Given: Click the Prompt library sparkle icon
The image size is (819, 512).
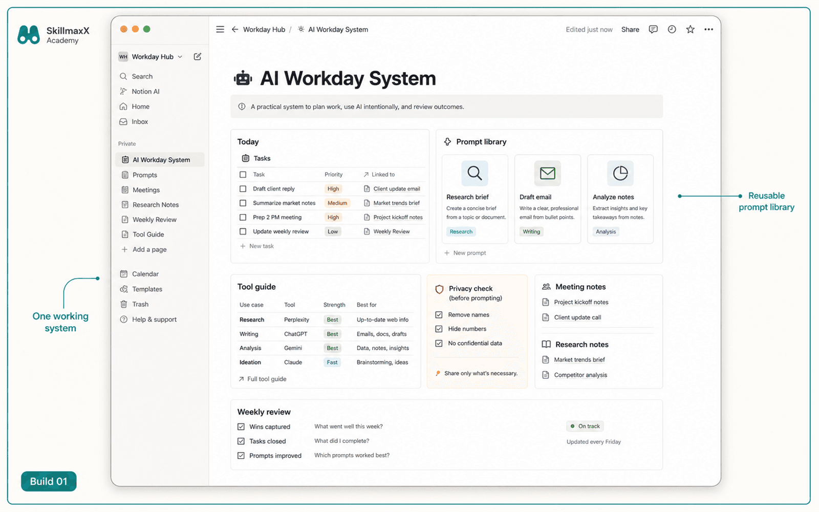Looking at the screenshot, I should tap(447, 142).
